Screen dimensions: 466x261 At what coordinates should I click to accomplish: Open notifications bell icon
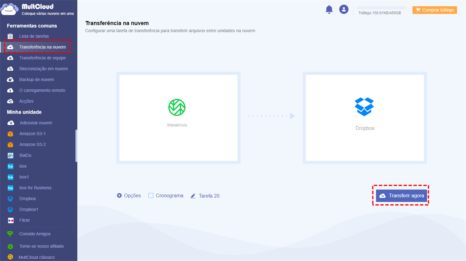tap(329, 9)
